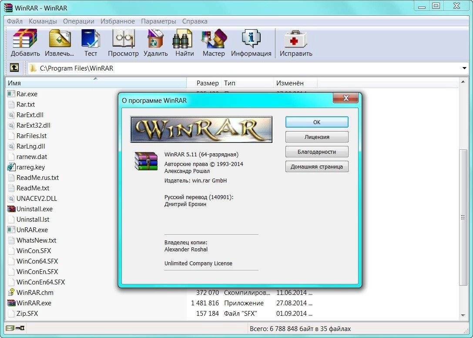Click the file list scroll up arrow

[x=463, y=82]
